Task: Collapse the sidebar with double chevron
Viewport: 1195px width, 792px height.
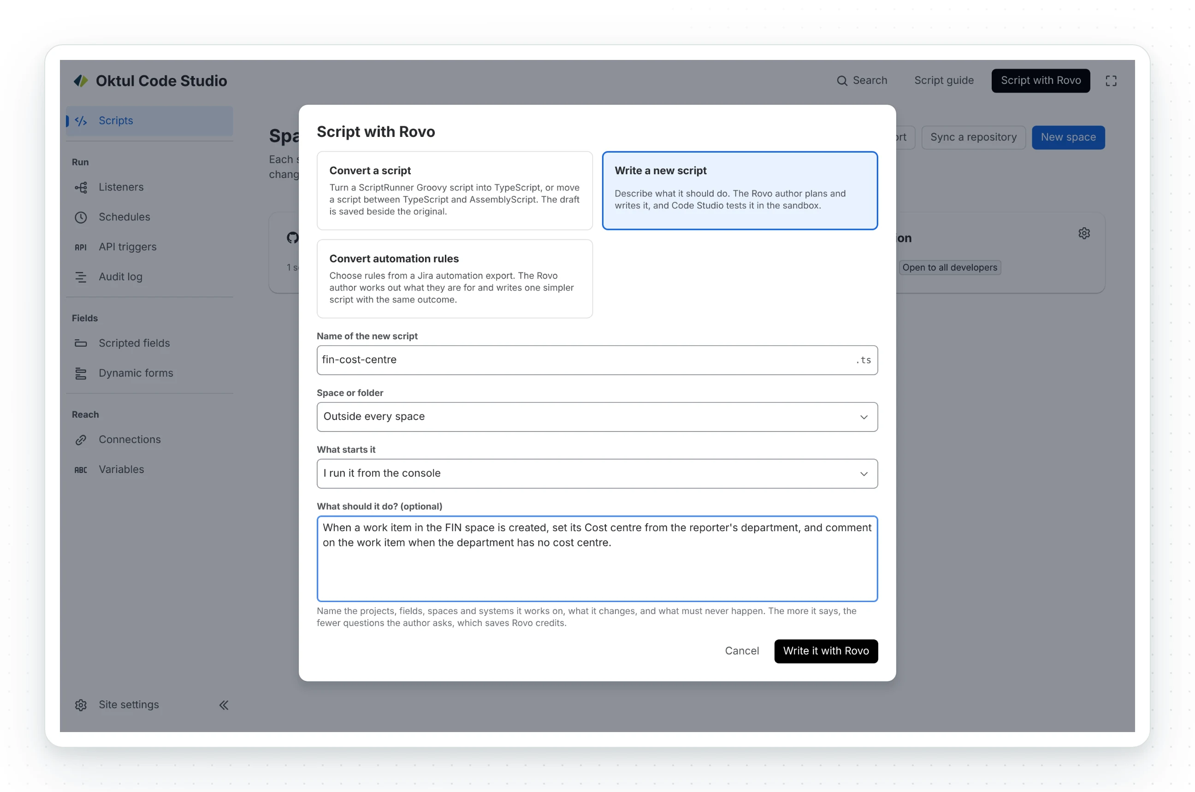Action: (x=224, y=704)
